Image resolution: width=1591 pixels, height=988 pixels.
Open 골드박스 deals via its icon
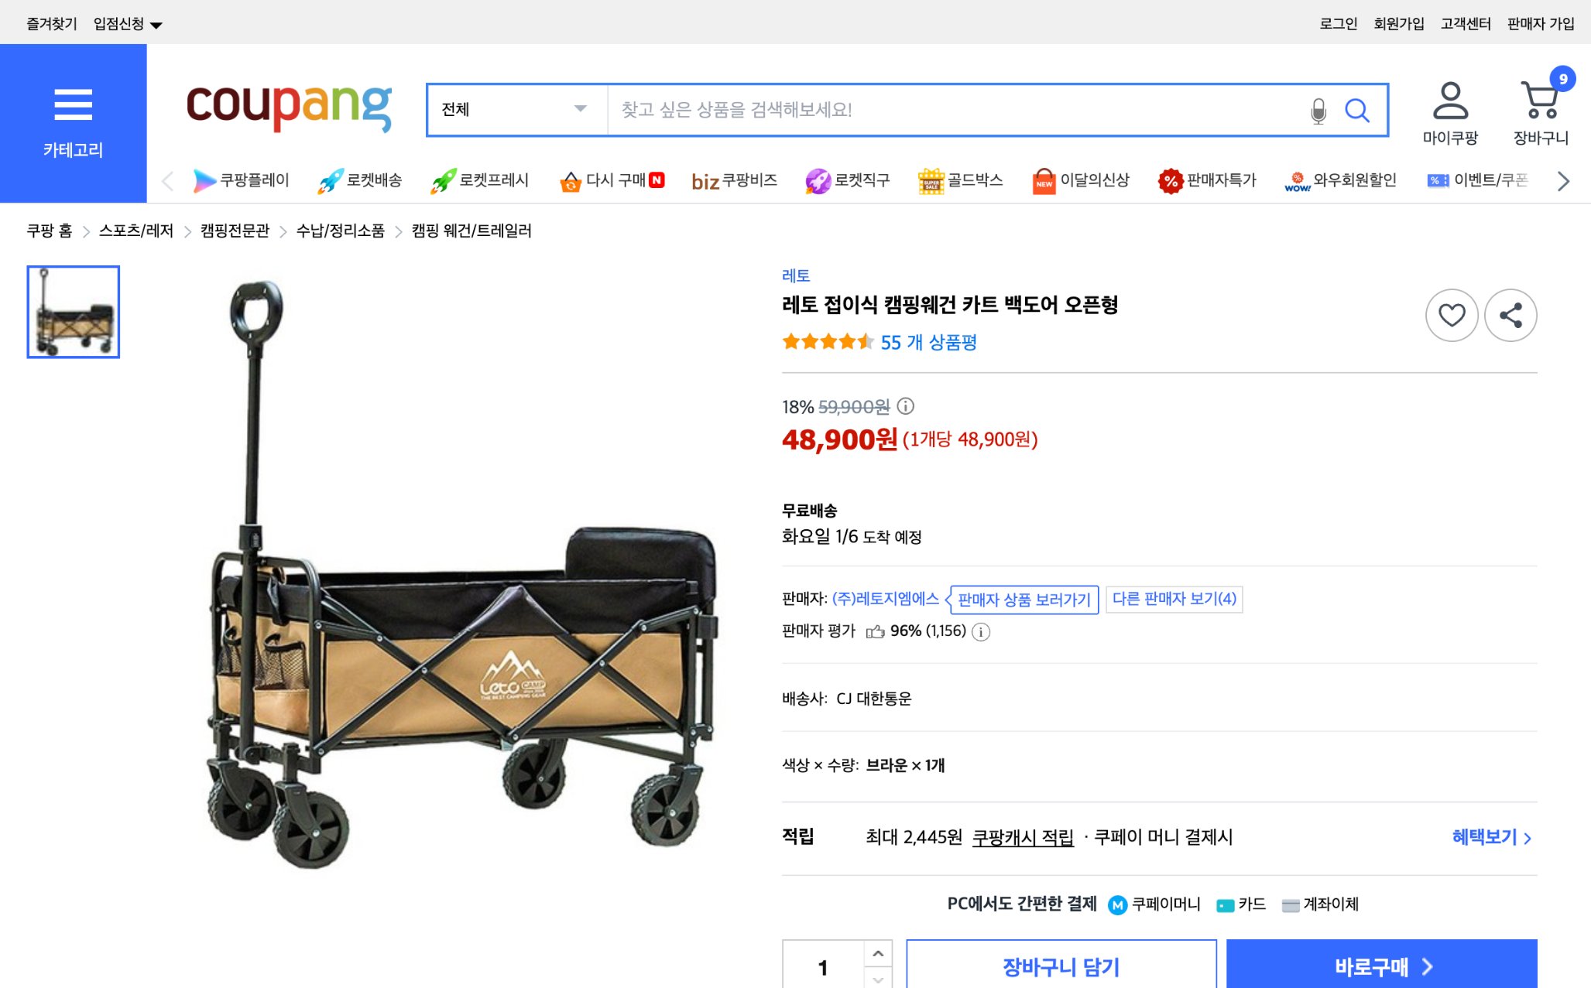click(933, 179)
